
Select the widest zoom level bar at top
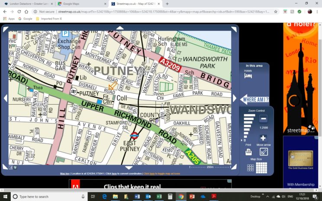click(x=249, y=115)
